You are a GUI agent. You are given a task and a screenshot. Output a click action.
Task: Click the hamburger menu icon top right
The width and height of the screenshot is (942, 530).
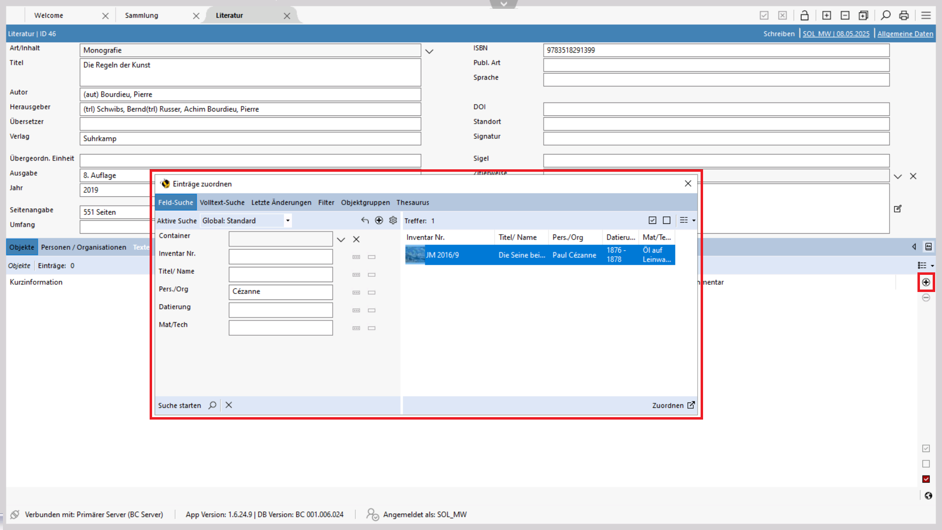click(x=926, y=16)
